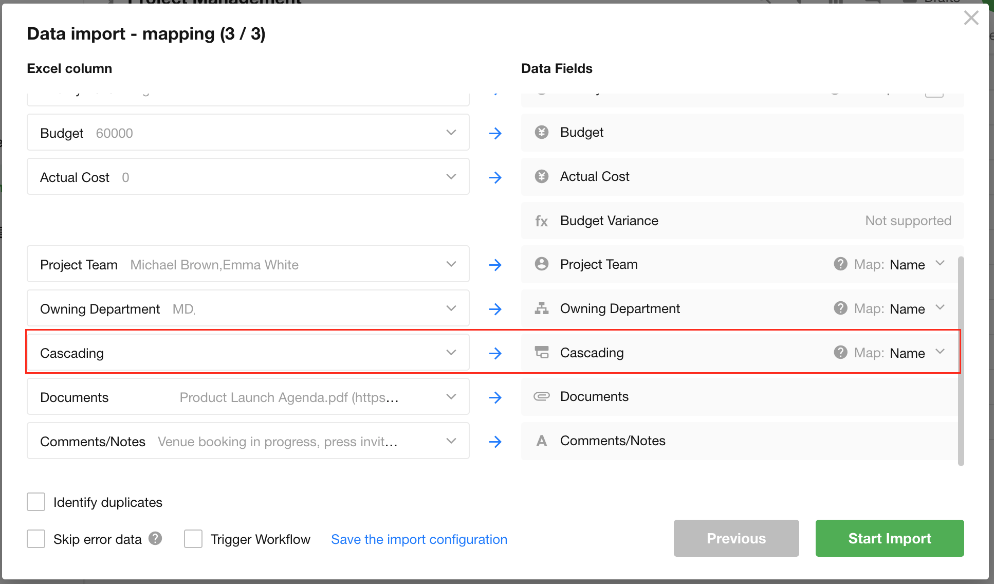Tick the Trigger Workflow checkbox

pos(193,539)
